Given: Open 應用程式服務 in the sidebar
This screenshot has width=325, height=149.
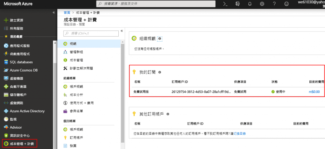Looking at the screenshot, I should [x=20, y=46].
